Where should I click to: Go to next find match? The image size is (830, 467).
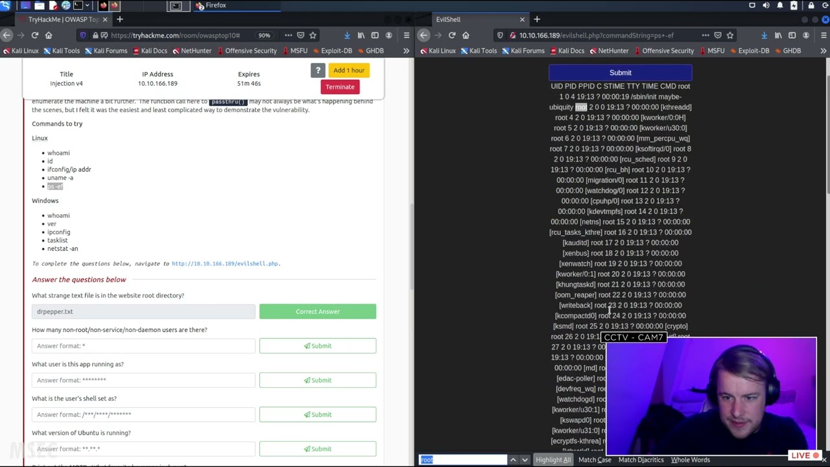(525, 460)
